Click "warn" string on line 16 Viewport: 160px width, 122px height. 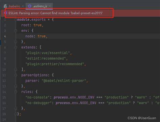pyautogui.click(x=143, y=103)
